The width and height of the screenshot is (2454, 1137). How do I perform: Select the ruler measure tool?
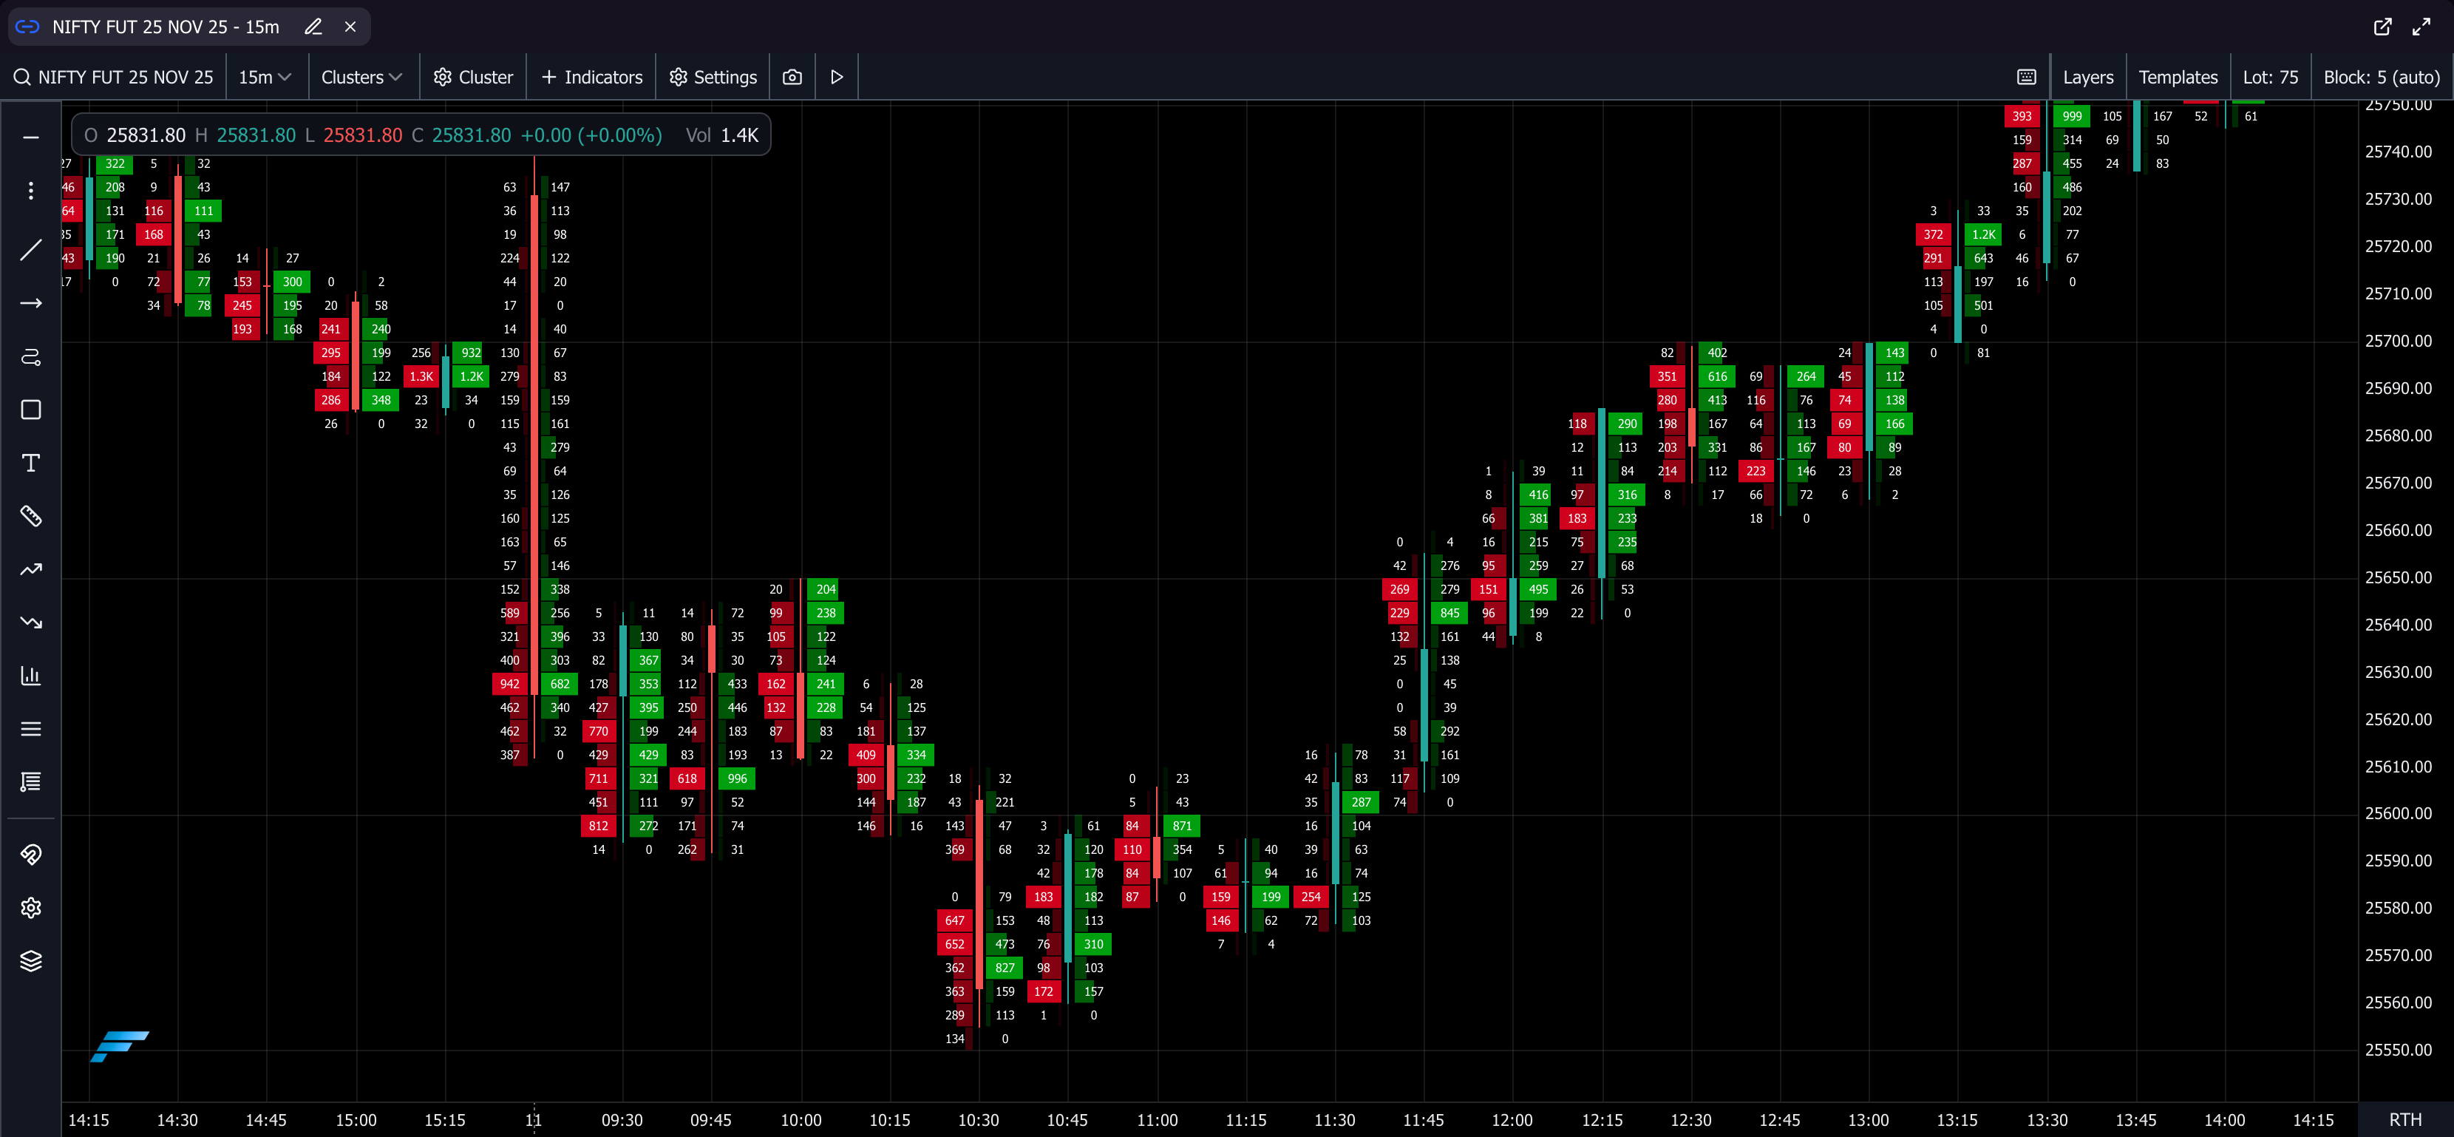tap(32, 517)
